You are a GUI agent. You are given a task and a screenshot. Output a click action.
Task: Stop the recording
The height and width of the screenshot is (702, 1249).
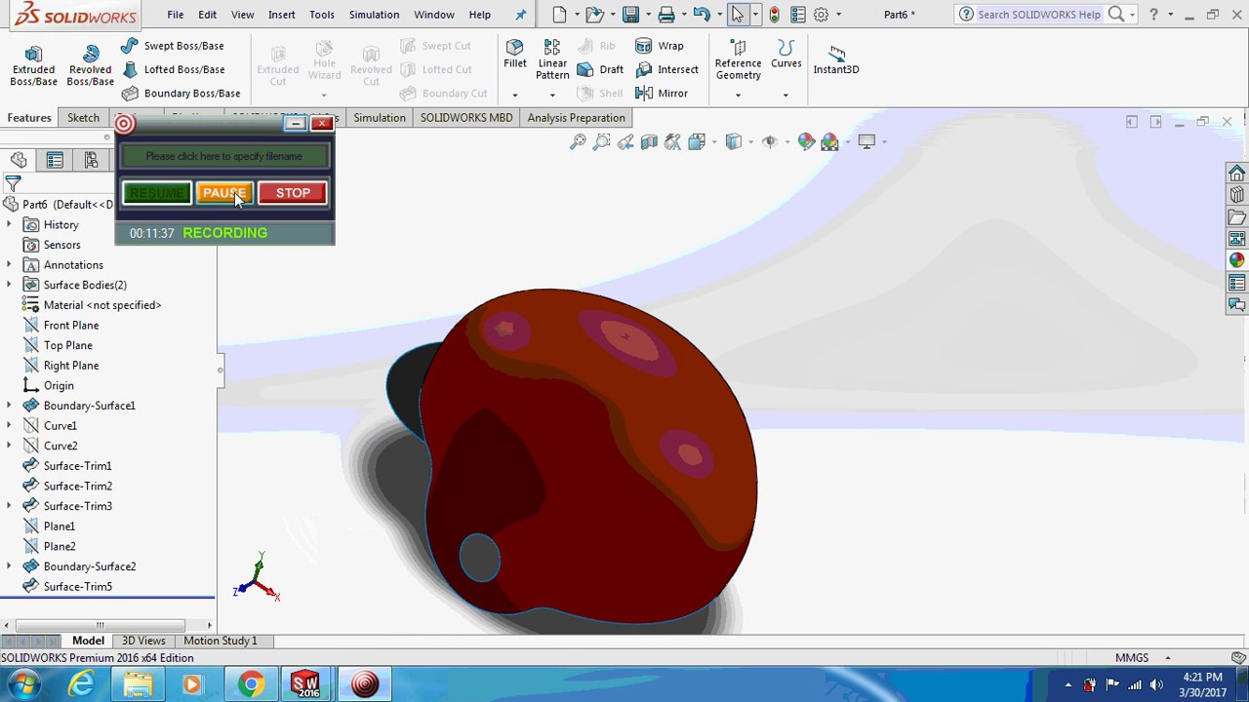293,193
